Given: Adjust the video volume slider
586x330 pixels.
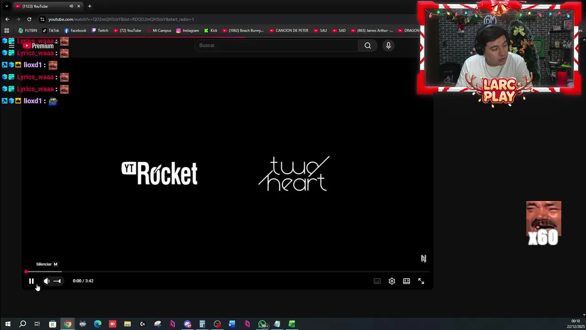Looking at the screenshot, I should tap(57, 281).
